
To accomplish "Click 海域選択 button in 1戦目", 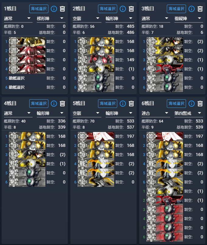I will [39, 9].
